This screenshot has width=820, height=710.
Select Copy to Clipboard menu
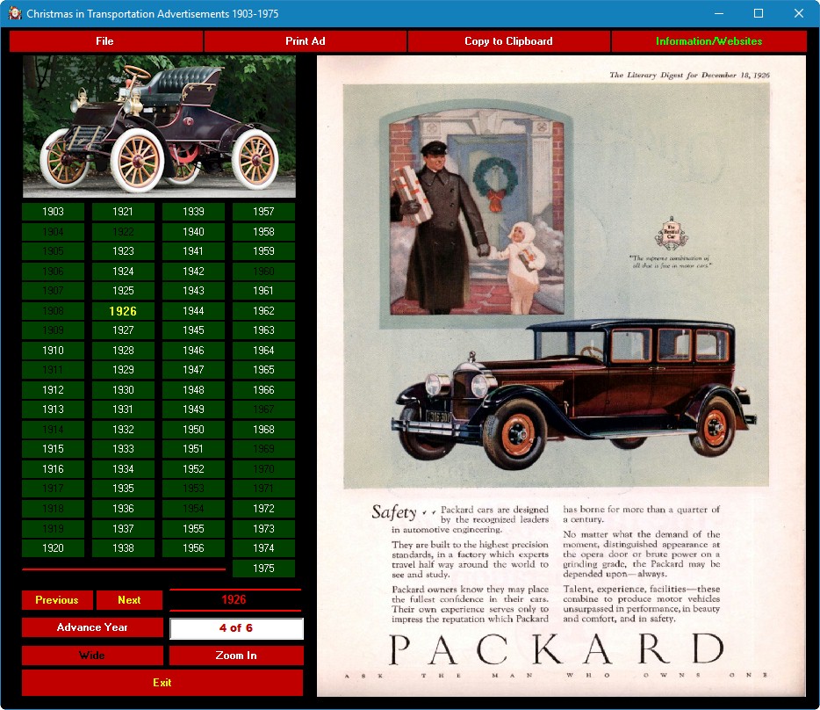(x=508, y=41)
